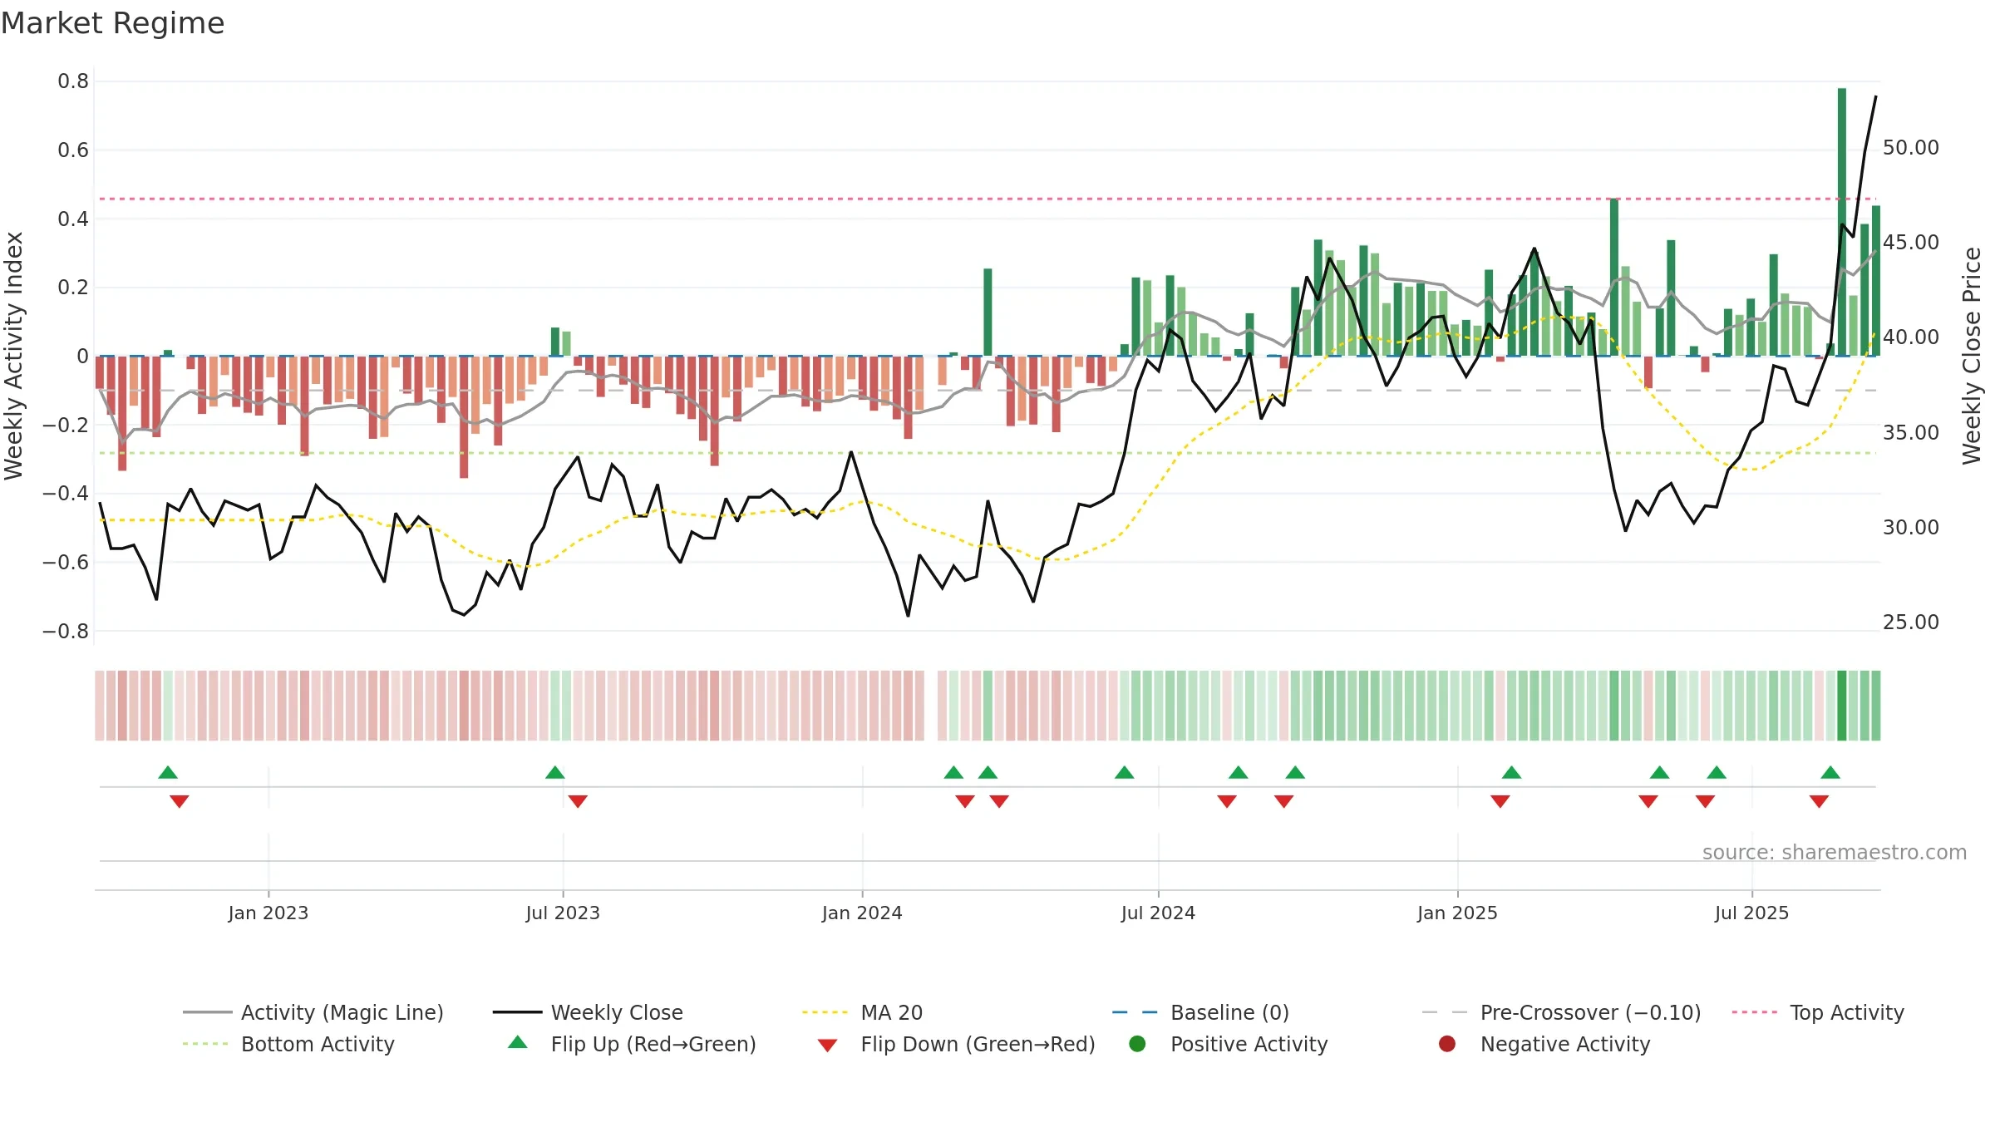Click the Weekly Close Price axis title

[1972, 356]
